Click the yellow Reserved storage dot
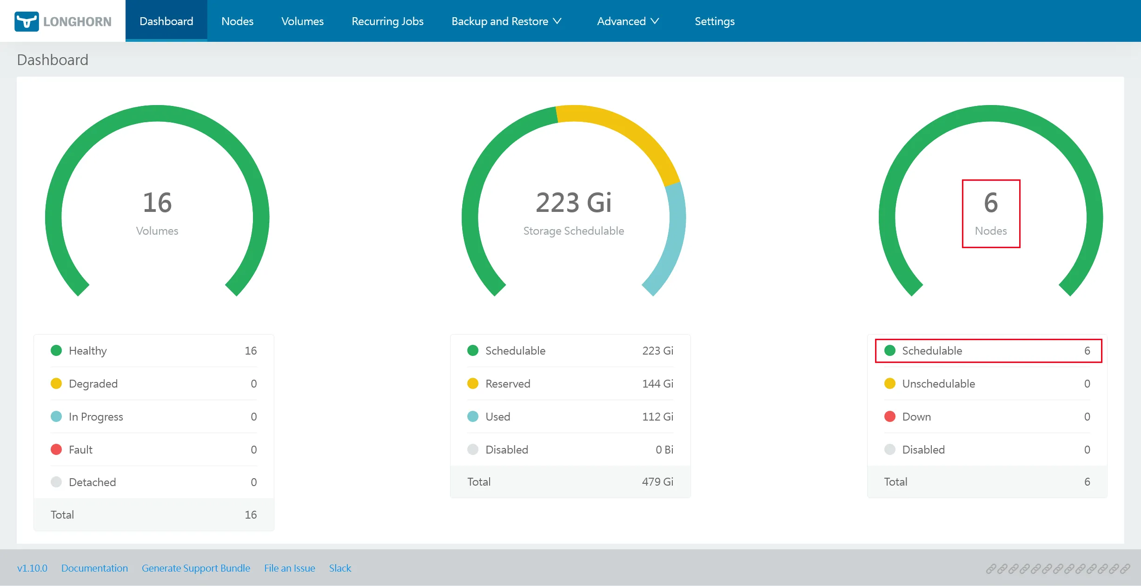 click(473, 383)
